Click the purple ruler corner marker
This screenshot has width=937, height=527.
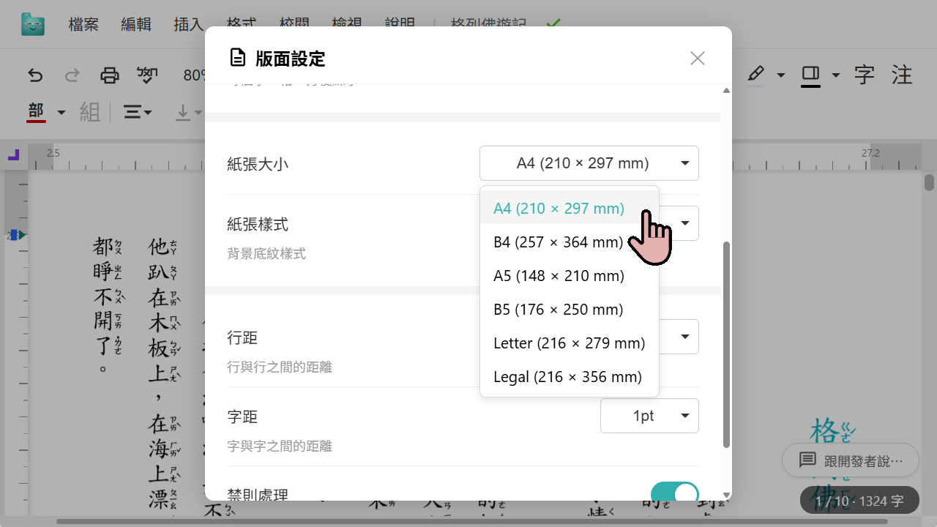coord(14,154)
